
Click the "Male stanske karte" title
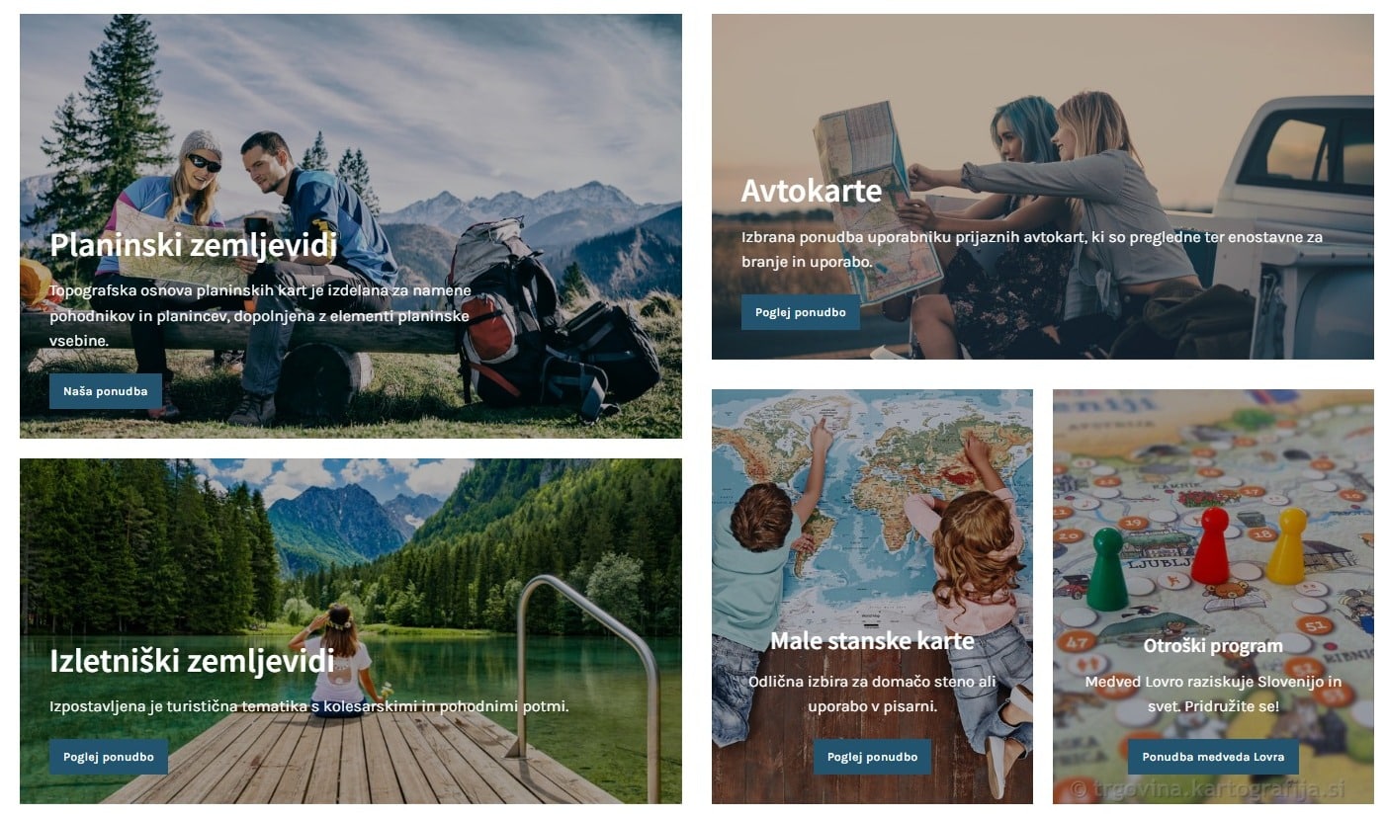[x=872, y=641]
